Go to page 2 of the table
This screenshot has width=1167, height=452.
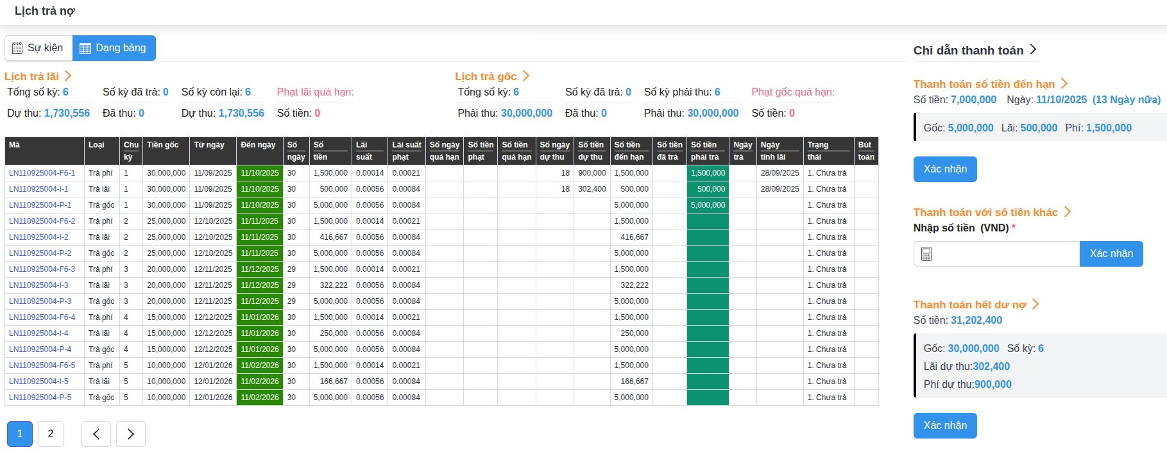(51, 434)
